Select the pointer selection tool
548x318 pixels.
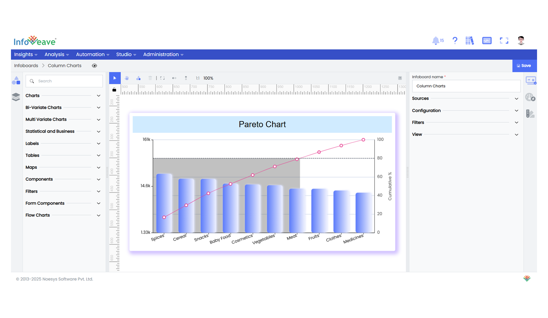115,78
